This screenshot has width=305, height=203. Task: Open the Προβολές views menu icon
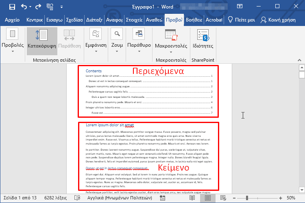click(x=13, y=34)
